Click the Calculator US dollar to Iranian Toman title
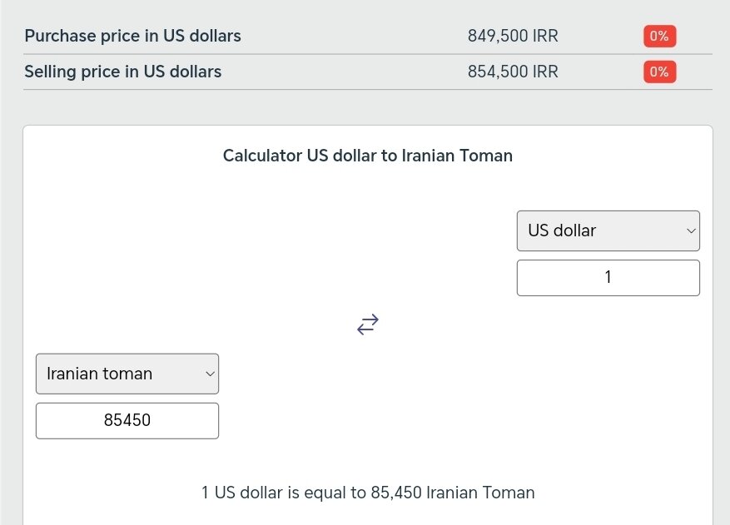 (x=367, y=156)
